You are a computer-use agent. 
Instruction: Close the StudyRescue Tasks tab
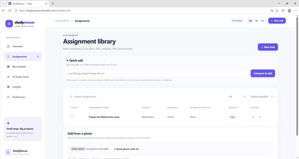point(46,3)
